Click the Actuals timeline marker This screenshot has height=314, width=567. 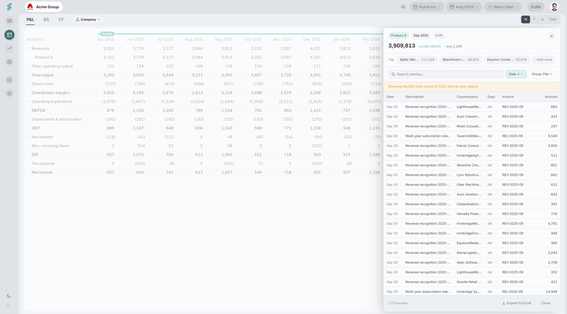coord(107,34)
